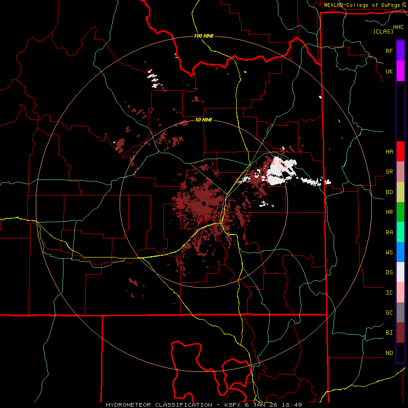Image resolution: width=408 pixels, height=408 pixels.
Task: Click the light green RA legend swatch
Action: pos(400,232)
